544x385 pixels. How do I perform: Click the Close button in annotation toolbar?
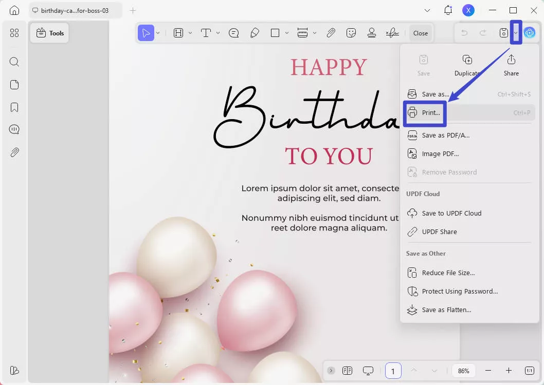(421, 33)
